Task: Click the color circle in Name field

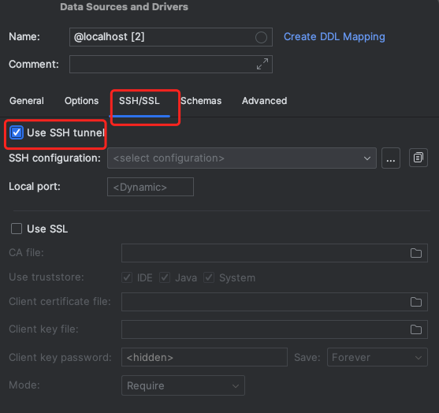Action: point(261,37)
